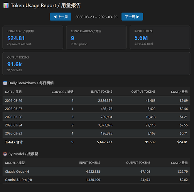The image size is (194, 192).
Task: Click OUTPUT TOKENS header in By Model table
Action: coord(138,163)
